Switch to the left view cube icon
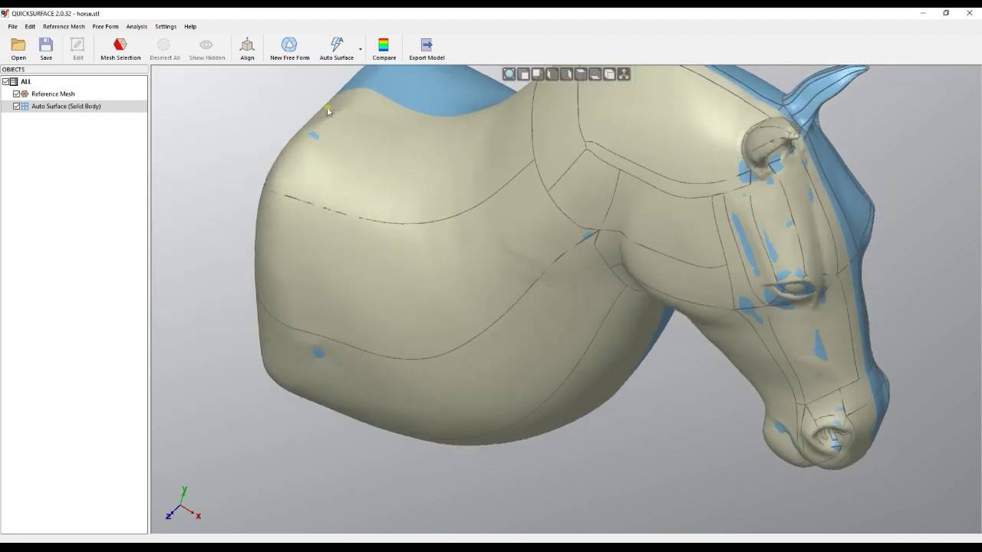982x552 pixels. pos(552,74)
